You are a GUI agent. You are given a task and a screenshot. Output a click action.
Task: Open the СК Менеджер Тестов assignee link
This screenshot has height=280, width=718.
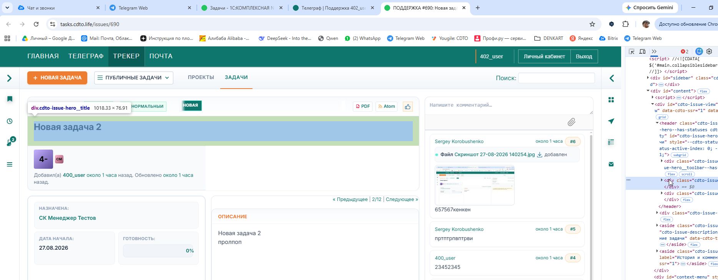coord(67,218)
